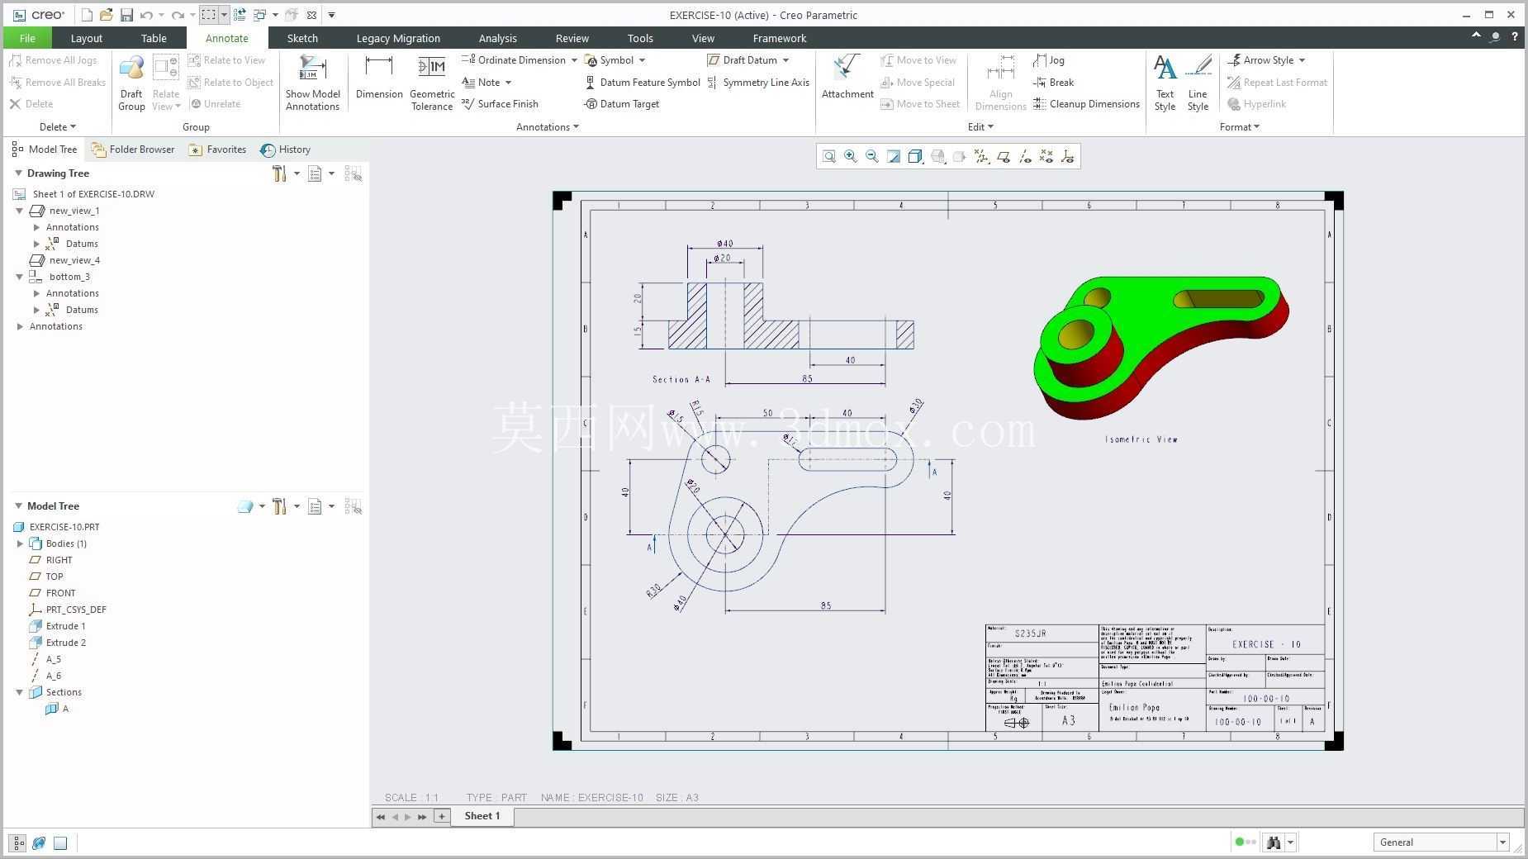The image size is (1528, 859).
Task: Click the Symmetry Line Axis tool
Action: pyautogui.click(x=758, y=83)
